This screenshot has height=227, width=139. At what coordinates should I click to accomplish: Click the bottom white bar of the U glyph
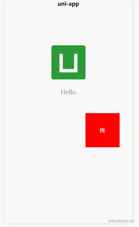(x=68, y=71)
